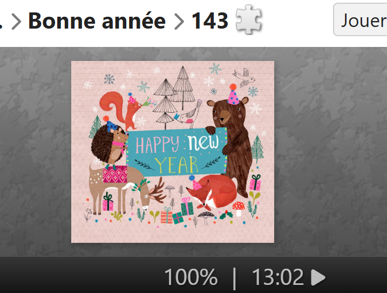Resume the timer with the play triangle

(x=318, y=278)
